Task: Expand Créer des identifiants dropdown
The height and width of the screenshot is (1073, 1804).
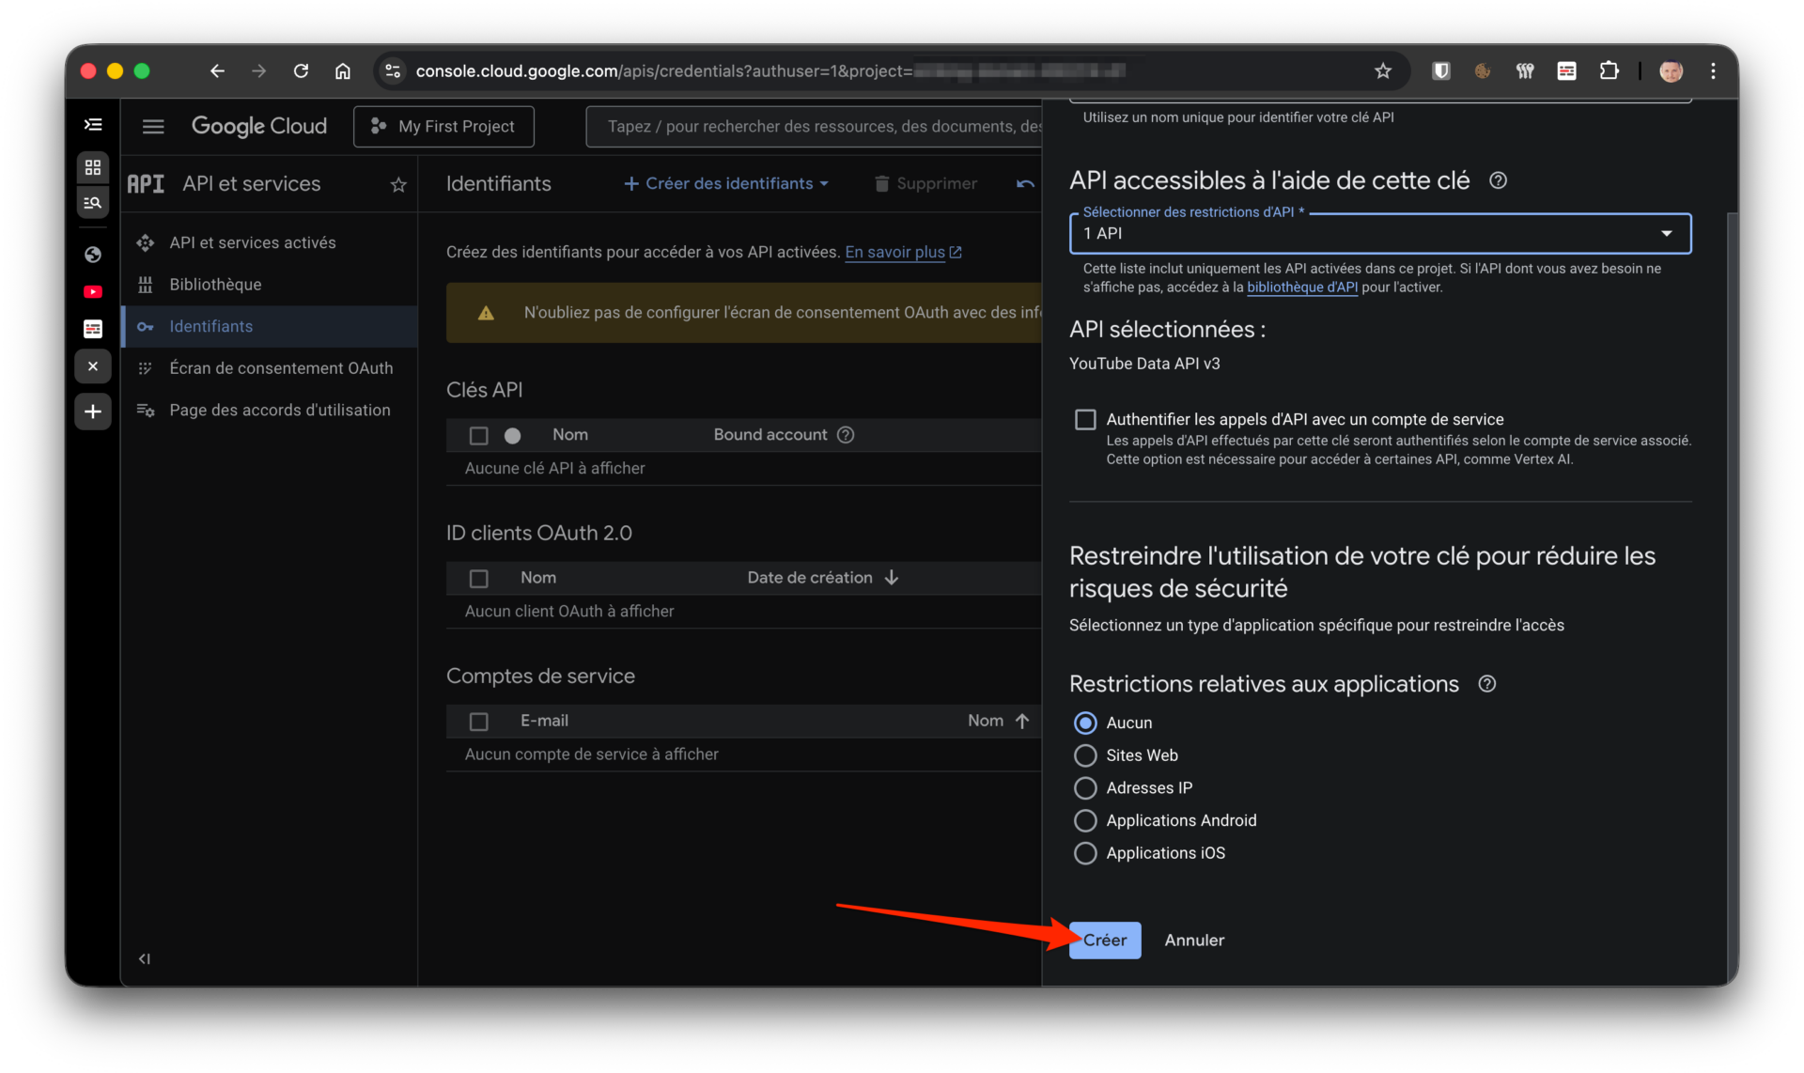Action: (726, 183)
